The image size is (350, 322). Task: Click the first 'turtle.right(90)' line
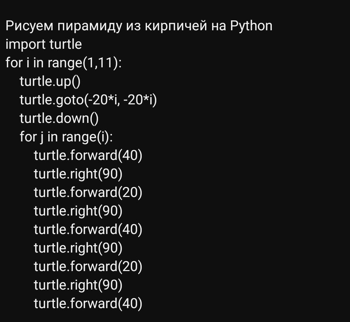[x=78, y=174]
